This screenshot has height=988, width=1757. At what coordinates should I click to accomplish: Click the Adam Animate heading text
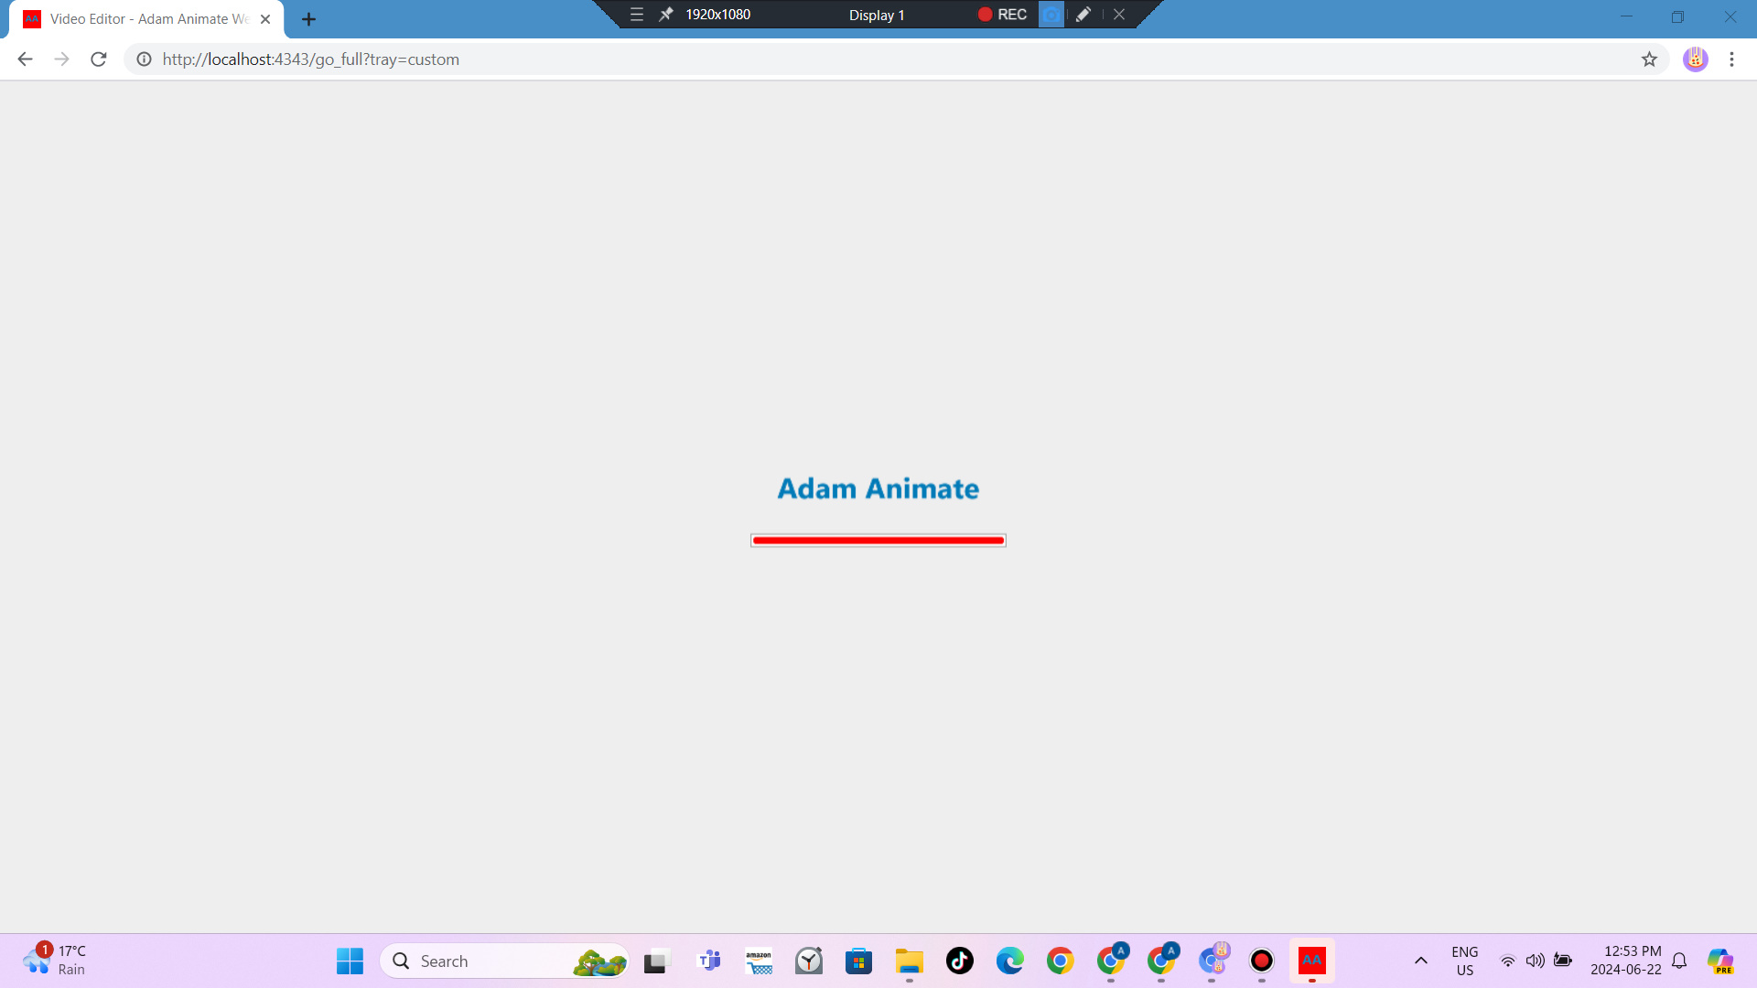pos(878,489)
